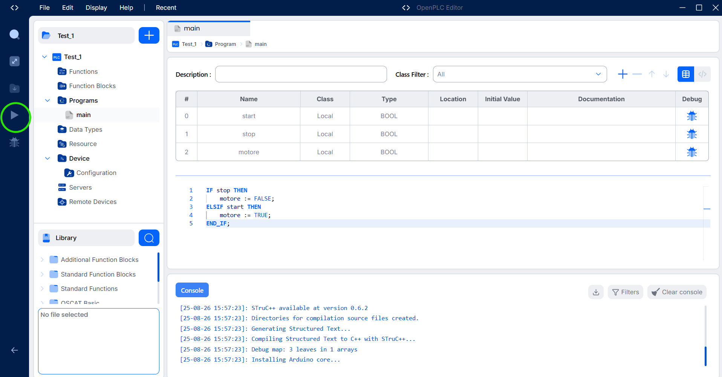Download console log with the download icon
The height and width of the screenshot is (377, 722).
coord(596,292)
